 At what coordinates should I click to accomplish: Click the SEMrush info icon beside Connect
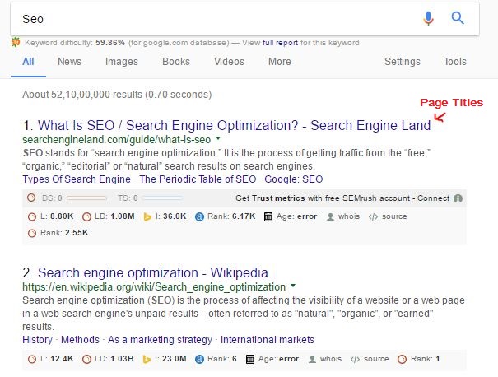pos(458,198)
